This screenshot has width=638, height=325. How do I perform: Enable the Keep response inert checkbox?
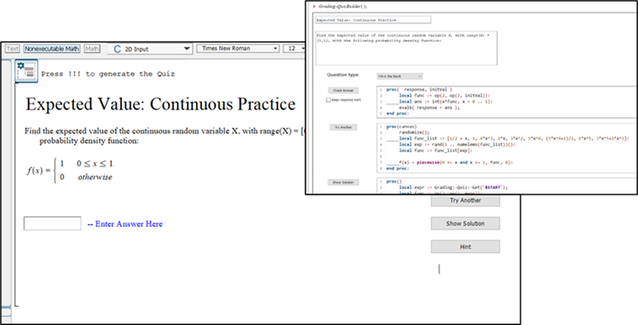click(x=328, y=100)
